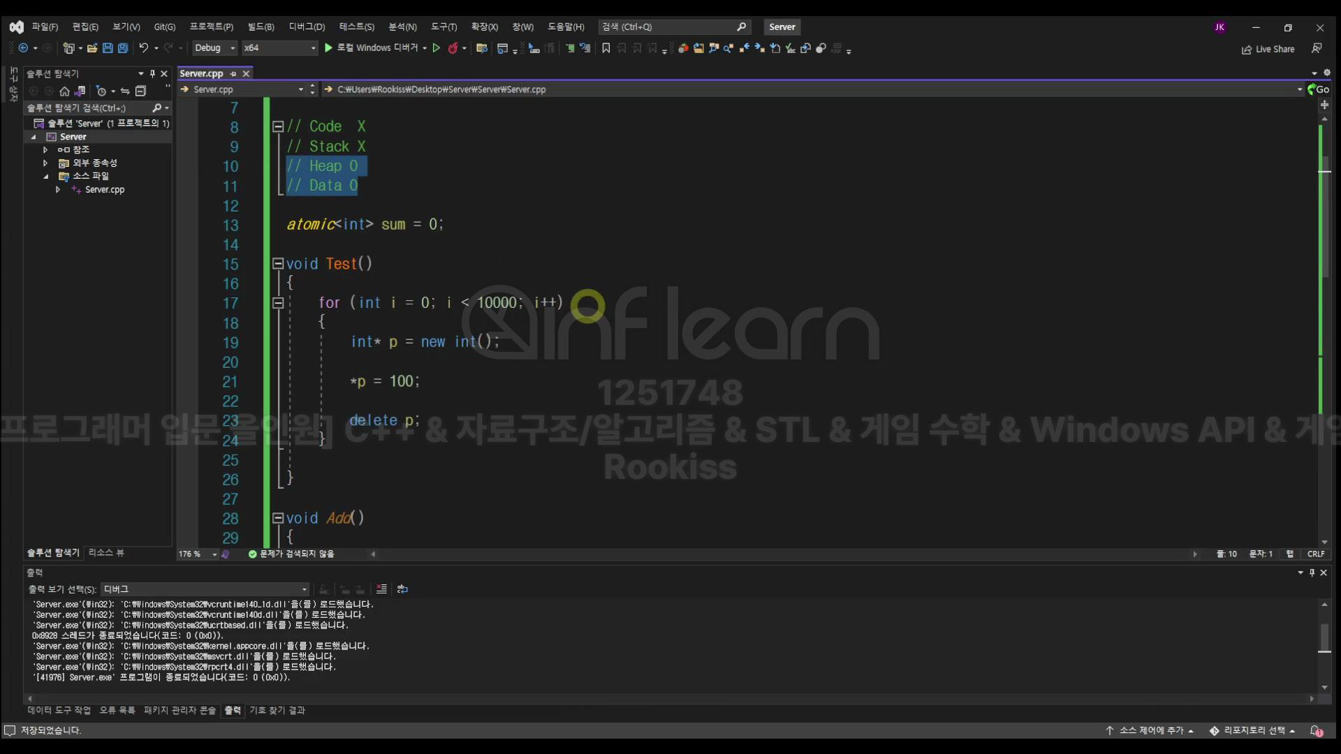Image resolution: width=1341 pixels, height=754 pixels.
Task: Open the Debug configuration dropdown
Action: 214,48
